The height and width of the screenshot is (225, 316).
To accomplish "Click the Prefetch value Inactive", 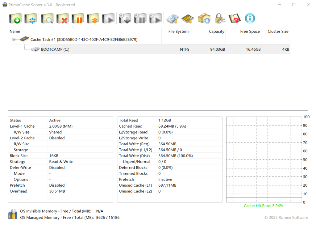I will click(x=165, y=179).
